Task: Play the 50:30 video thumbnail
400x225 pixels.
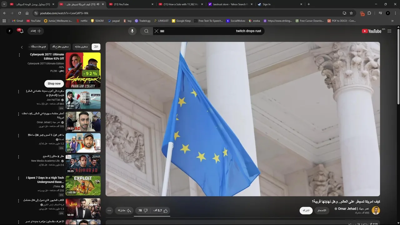Action: pos(83,208)
